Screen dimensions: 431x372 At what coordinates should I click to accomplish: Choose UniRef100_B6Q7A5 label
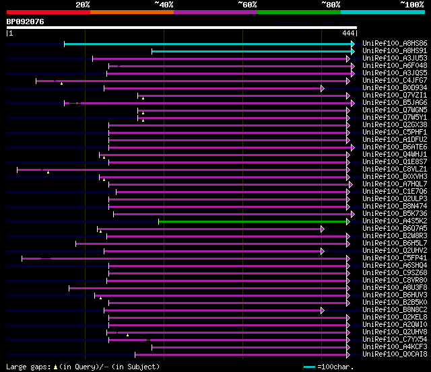pos(395,229)
